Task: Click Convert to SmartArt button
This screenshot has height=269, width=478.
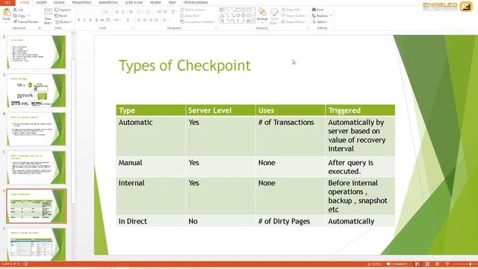Action: (197, 22)
